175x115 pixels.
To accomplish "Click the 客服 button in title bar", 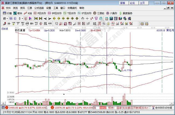I will [124, 3].
